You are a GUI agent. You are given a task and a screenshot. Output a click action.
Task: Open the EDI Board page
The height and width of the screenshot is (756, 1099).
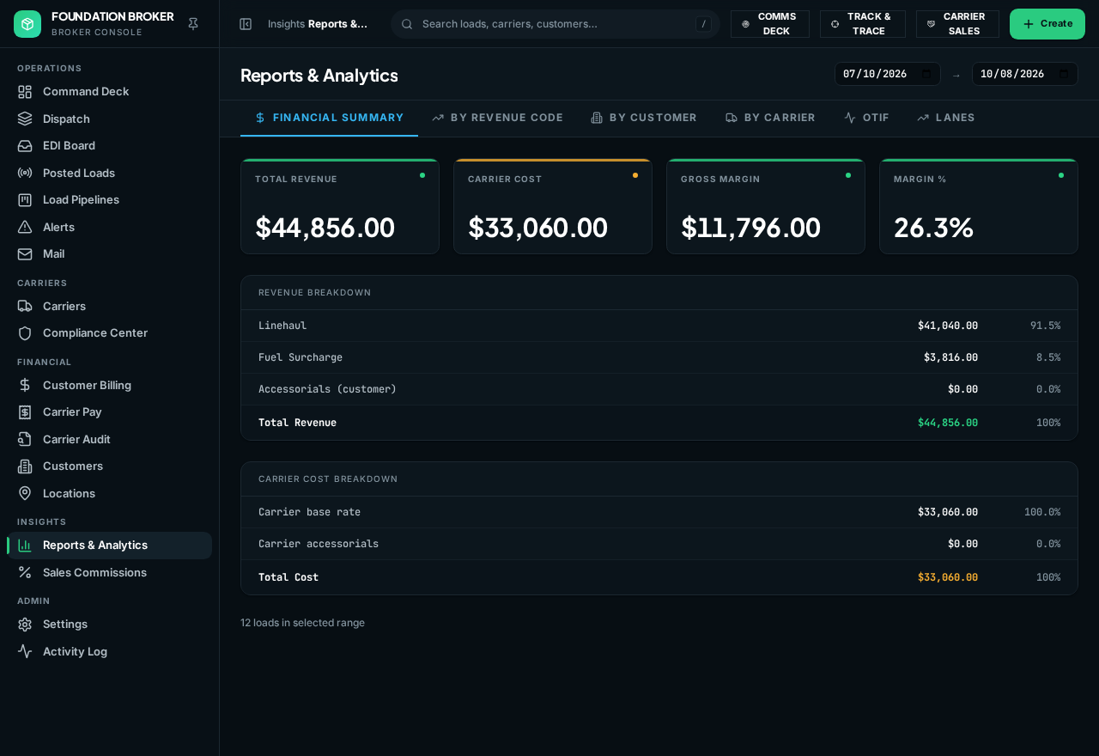coord(110,145)
